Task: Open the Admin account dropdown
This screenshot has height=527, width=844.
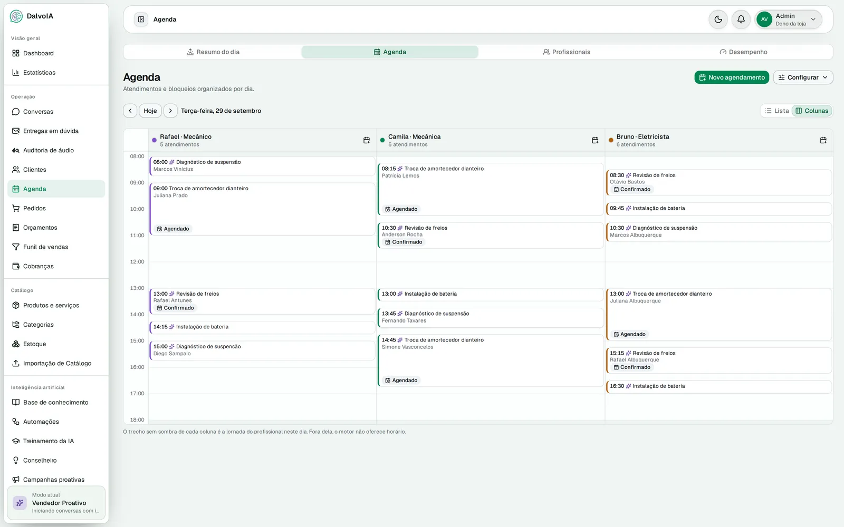Action: point(789,19)
